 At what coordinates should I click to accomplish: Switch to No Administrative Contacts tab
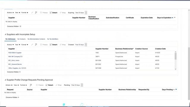coord(36,39)
